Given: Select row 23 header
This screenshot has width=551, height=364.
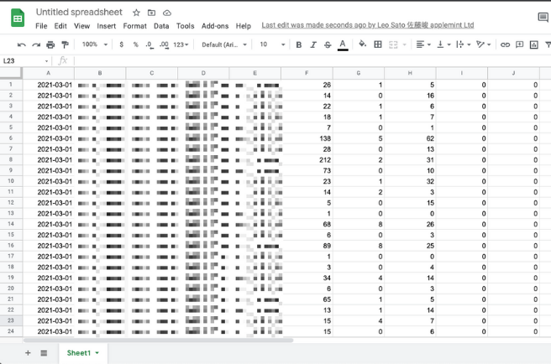Looking at the screenshot, I should coord(11,320).
